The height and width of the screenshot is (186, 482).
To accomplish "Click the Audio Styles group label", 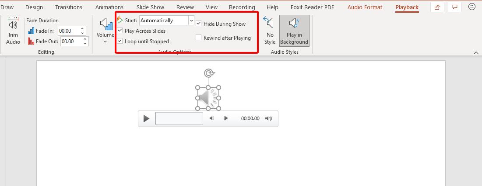I will (285, 52).
